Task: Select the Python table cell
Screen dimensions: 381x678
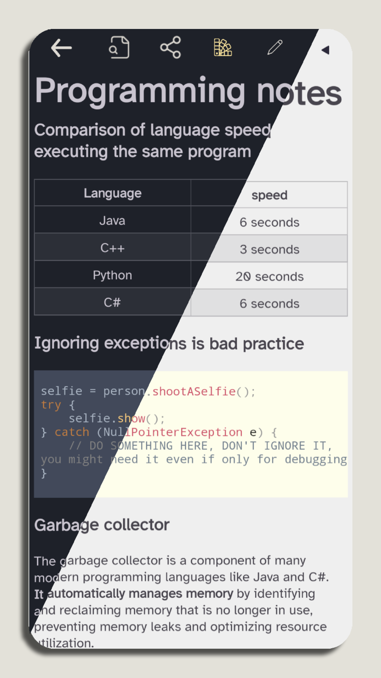Action: pyautogui.click(x=113, y=275)
